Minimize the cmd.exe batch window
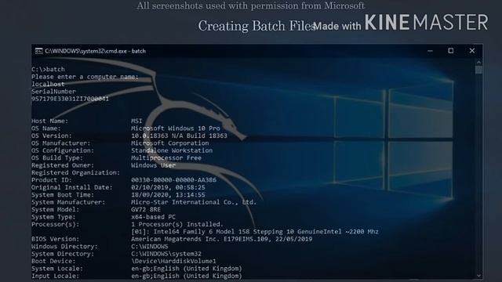The image size is (502, 282). point(430,51)
